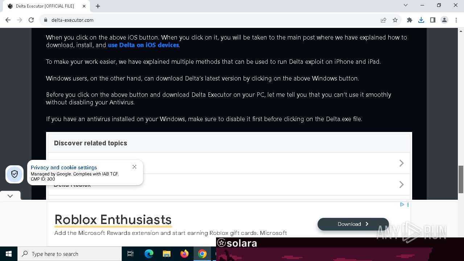Image resolution: width=464 pixels, height=261 pixels.
Task: Expand the first related topic chevron
Action: (401, 163)
